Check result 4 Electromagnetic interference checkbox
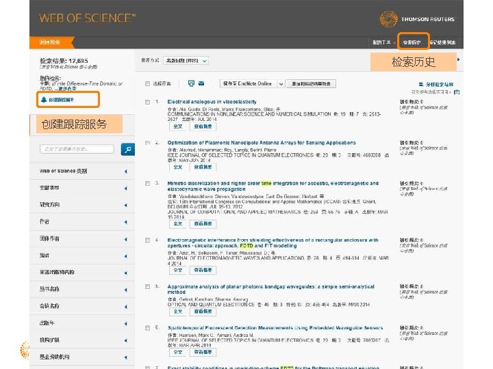This screenshot has width=493, height=369. tap(147, 241)
